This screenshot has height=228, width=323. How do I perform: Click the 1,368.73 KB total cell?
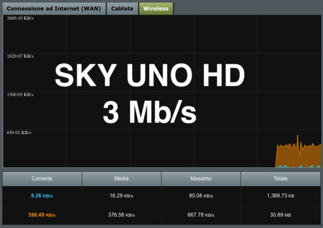click(x=281, y=196)
